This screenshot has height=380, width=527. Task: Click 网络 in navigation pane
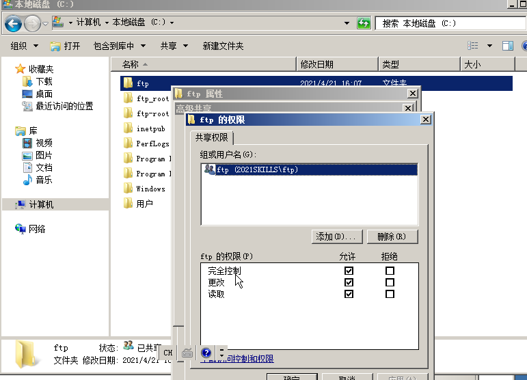click(x=37, y=229)
